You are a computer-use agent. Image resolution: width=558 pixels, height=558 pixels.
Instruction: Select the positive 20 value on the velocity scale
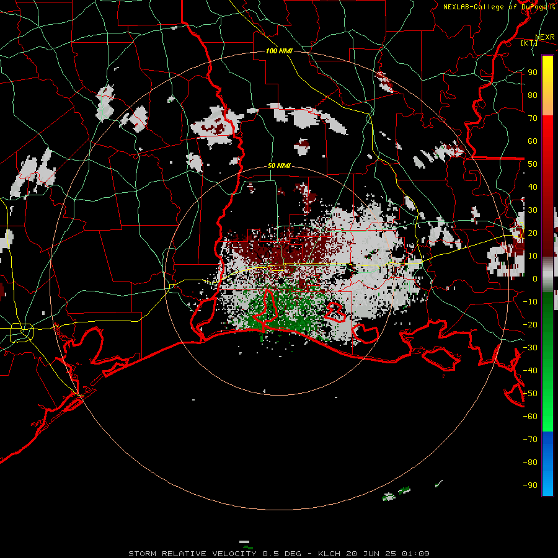pyautogui.click(x=533, y=233)
